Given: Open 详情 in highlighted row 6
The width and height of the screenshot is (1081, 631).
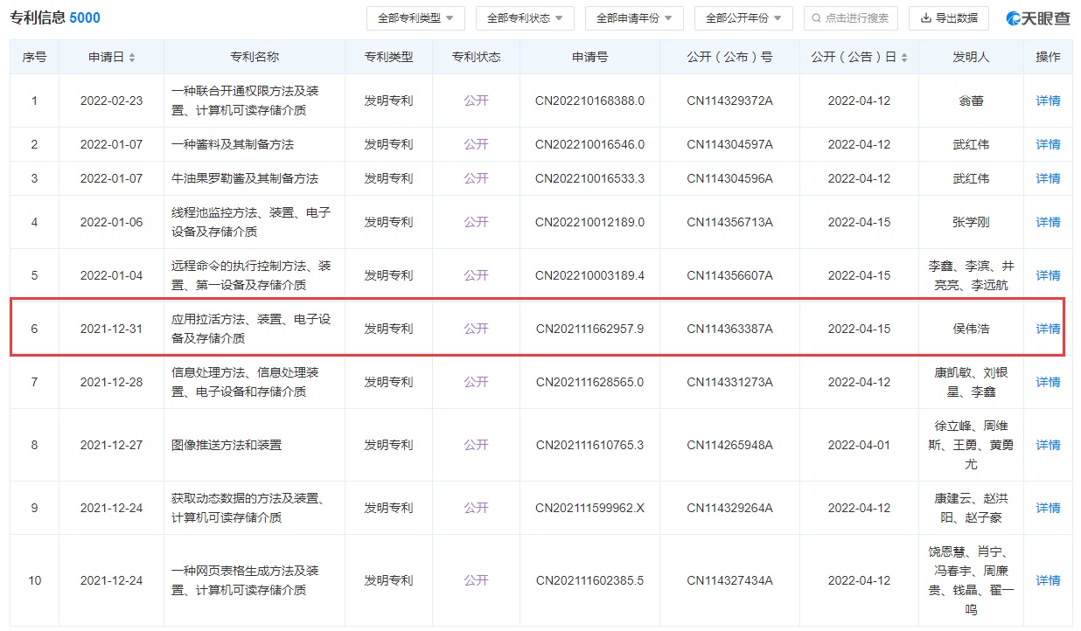Looking at the screenshot, I should point(1048,329).
